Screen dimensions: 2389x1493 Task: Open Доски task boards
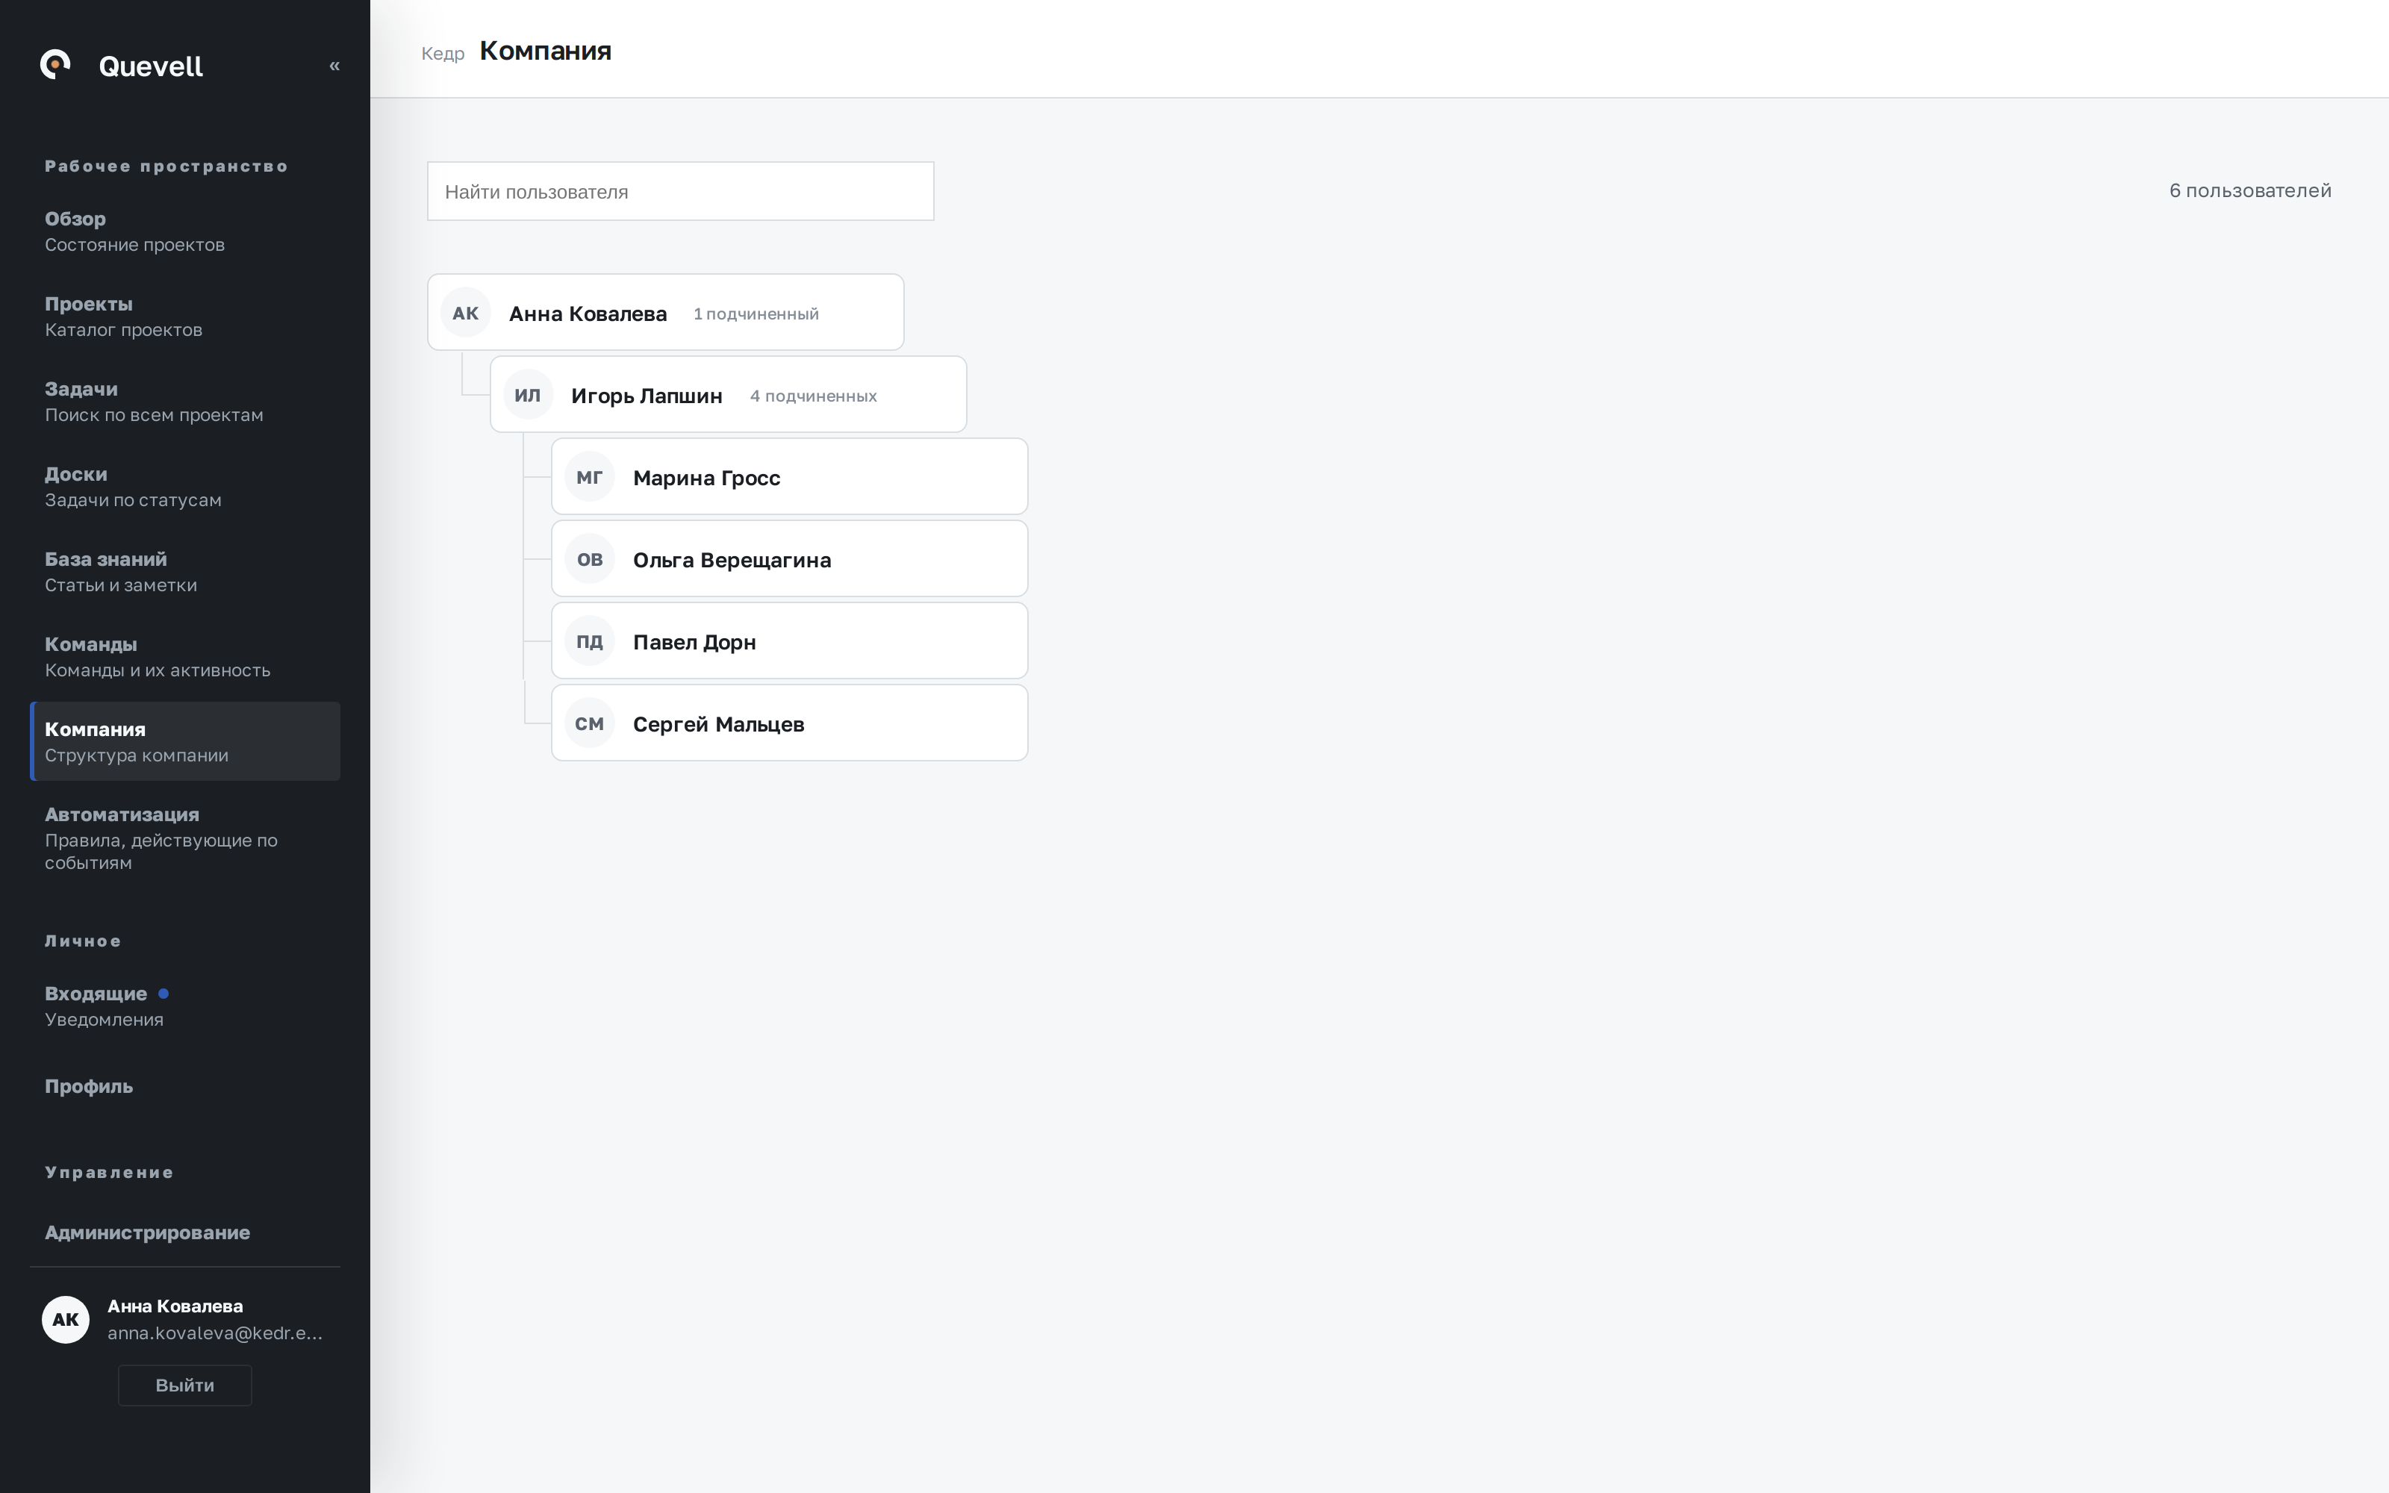click(184, 486)
